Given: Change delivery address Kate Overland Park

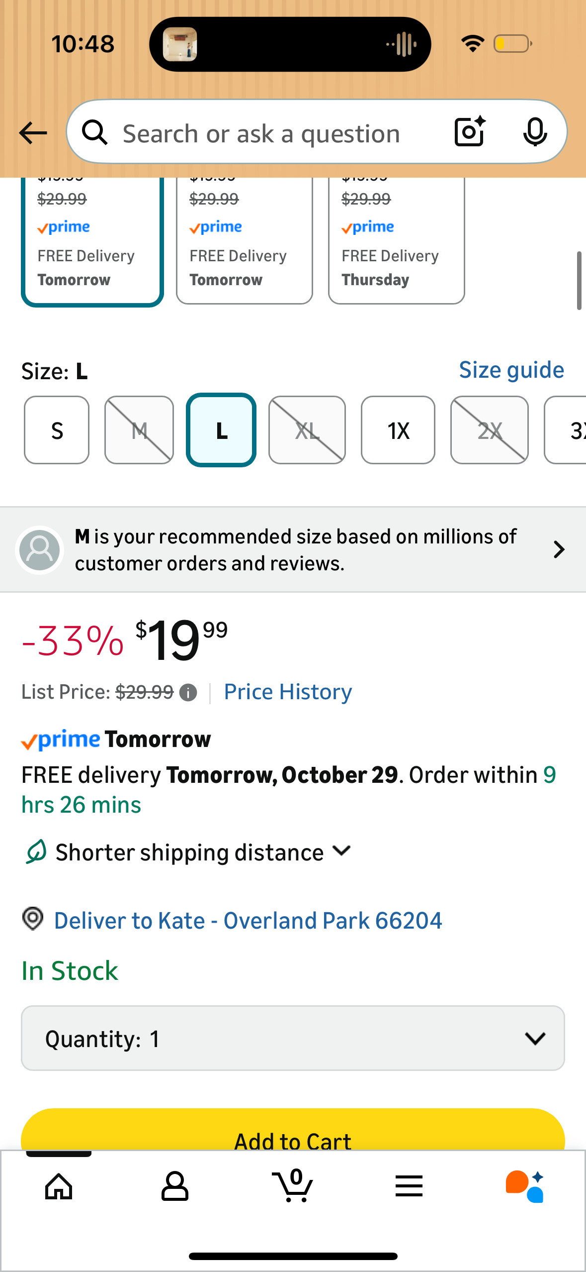Looking at the screenshot, I should click(x=248, y=921).
